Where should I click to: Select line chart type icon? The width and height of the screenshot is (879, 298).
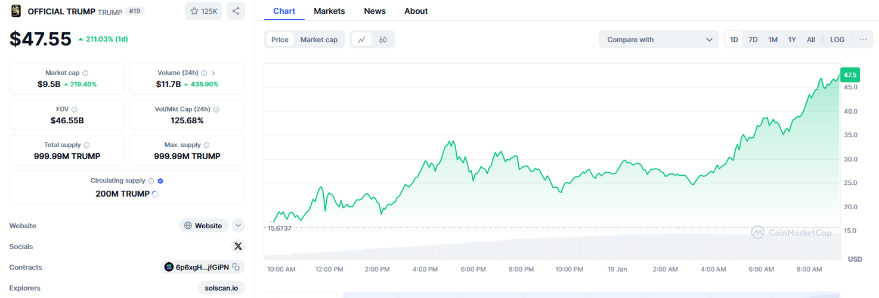click(x=362, y=39)
